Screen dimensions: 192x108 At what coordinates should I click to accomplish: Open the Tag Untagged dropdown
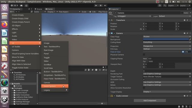coord(134,16)
